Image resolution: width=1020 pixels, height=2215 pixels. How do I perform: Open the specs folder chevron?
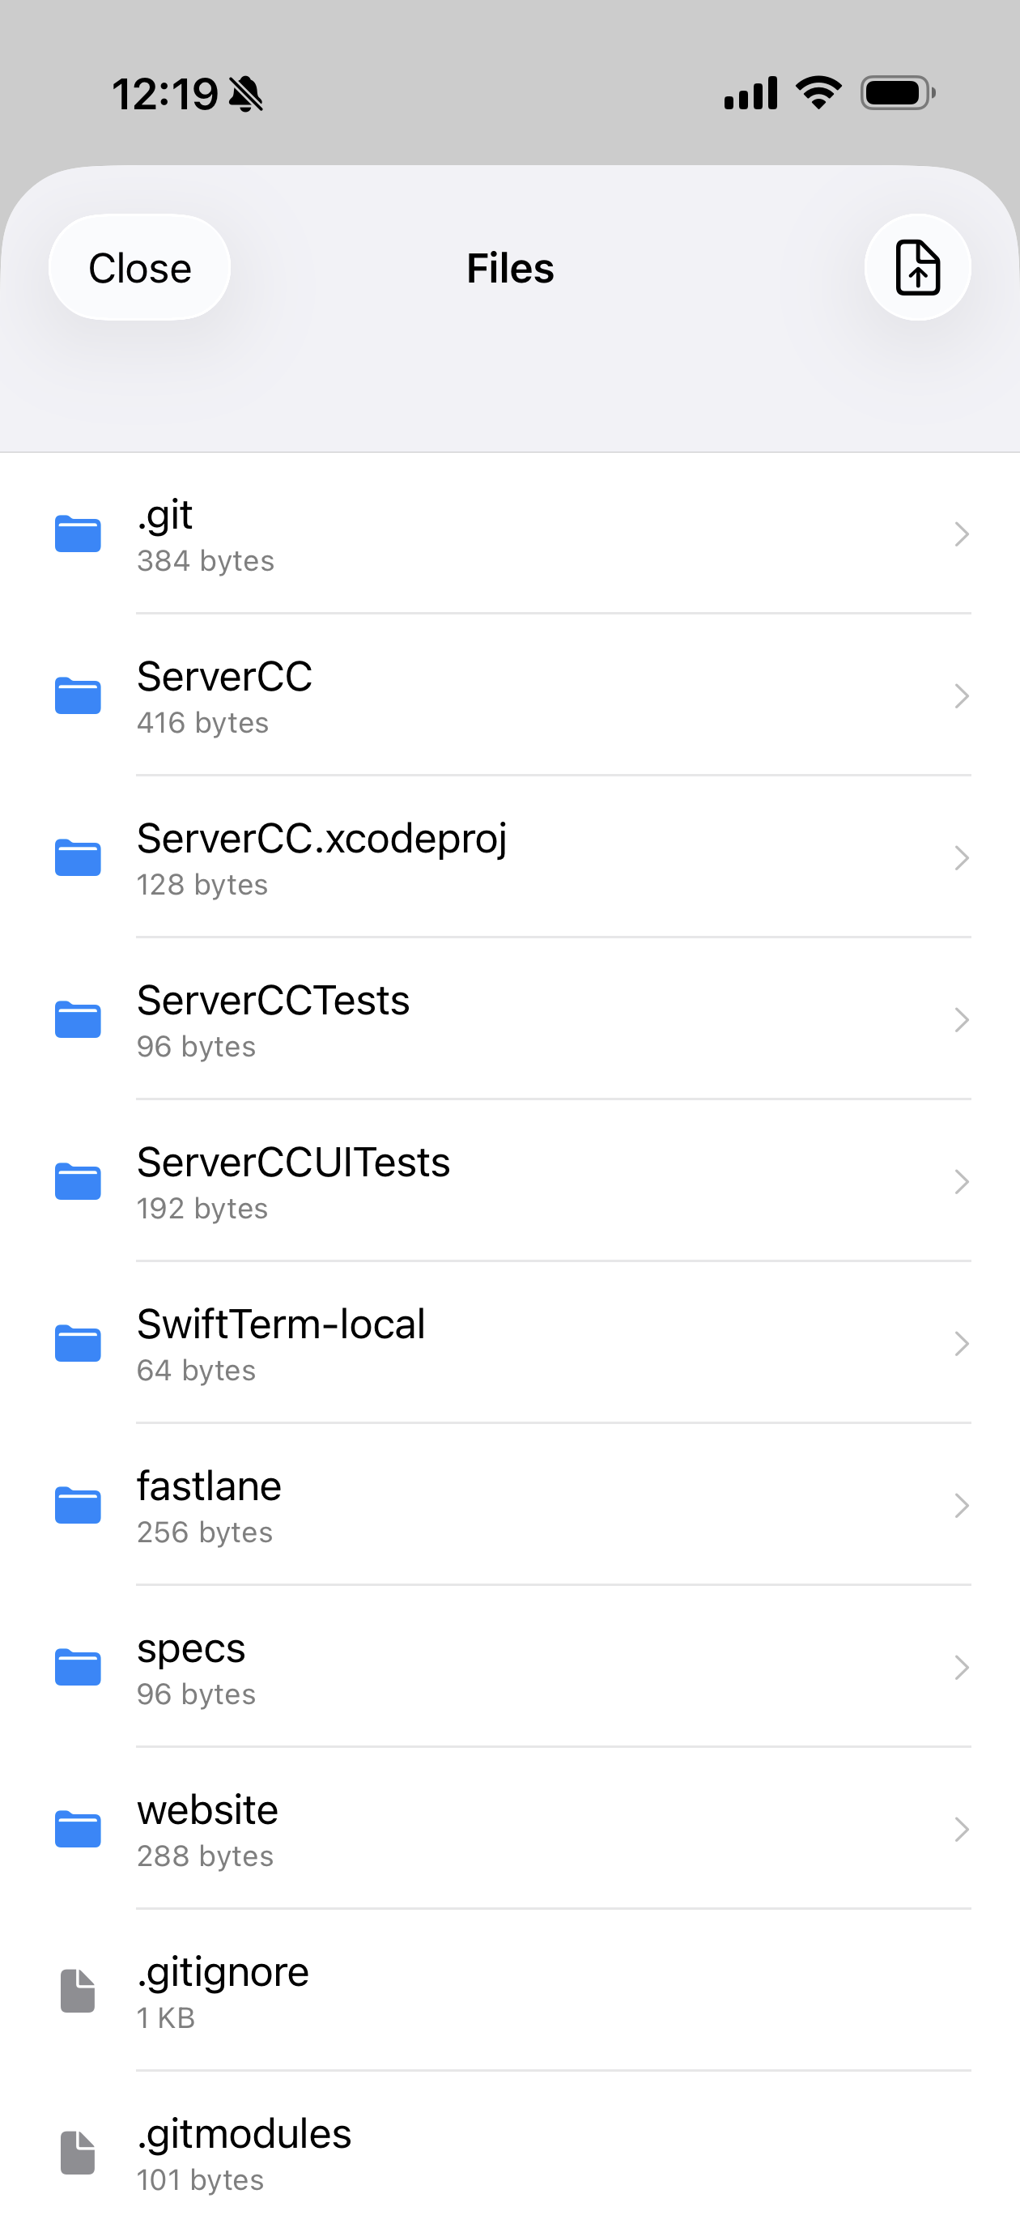(x=961, y=1667)
